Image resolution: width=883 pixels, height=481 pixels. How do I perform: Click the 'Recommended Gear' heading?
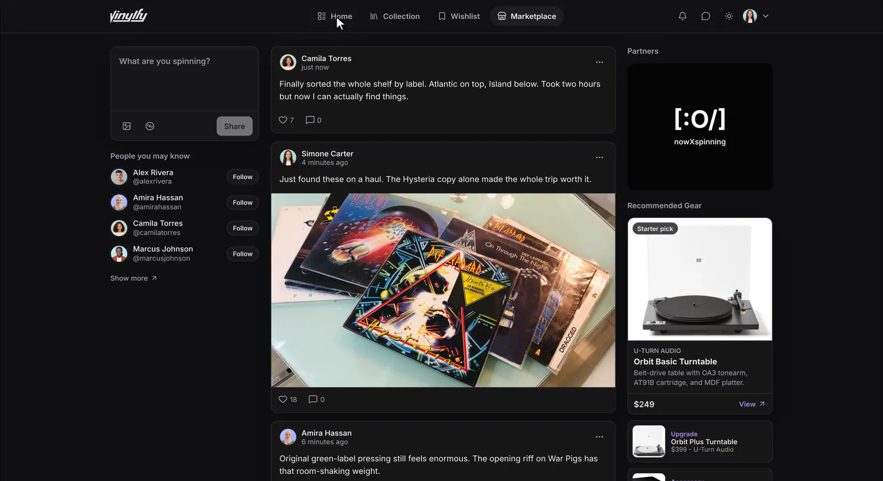point(664,205)
